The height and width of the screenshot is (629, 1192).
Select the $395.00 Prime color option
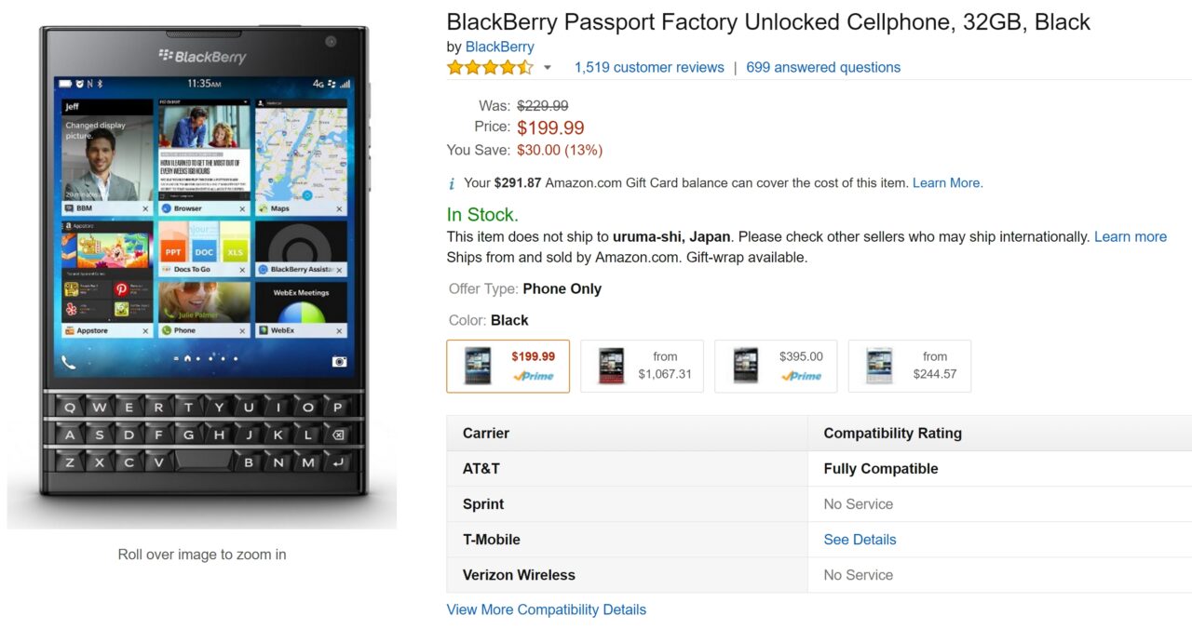776,366
